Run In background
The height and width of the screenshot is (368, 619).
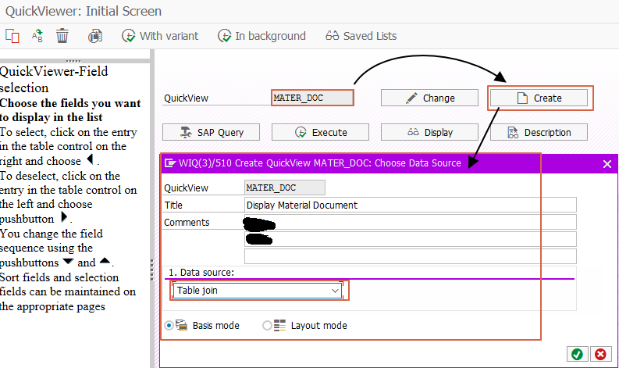point(261,36)
